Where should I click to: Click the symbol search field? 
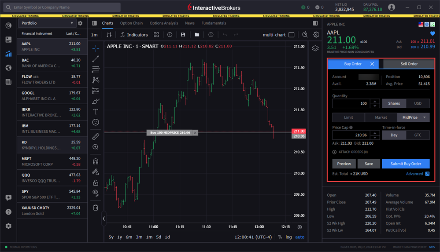(62, 7)
